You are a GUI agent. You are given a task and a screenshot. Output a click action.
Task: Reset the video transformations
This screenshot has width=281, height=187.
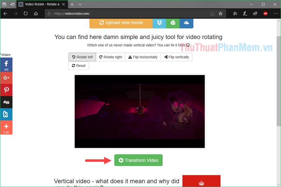[78, 65]
